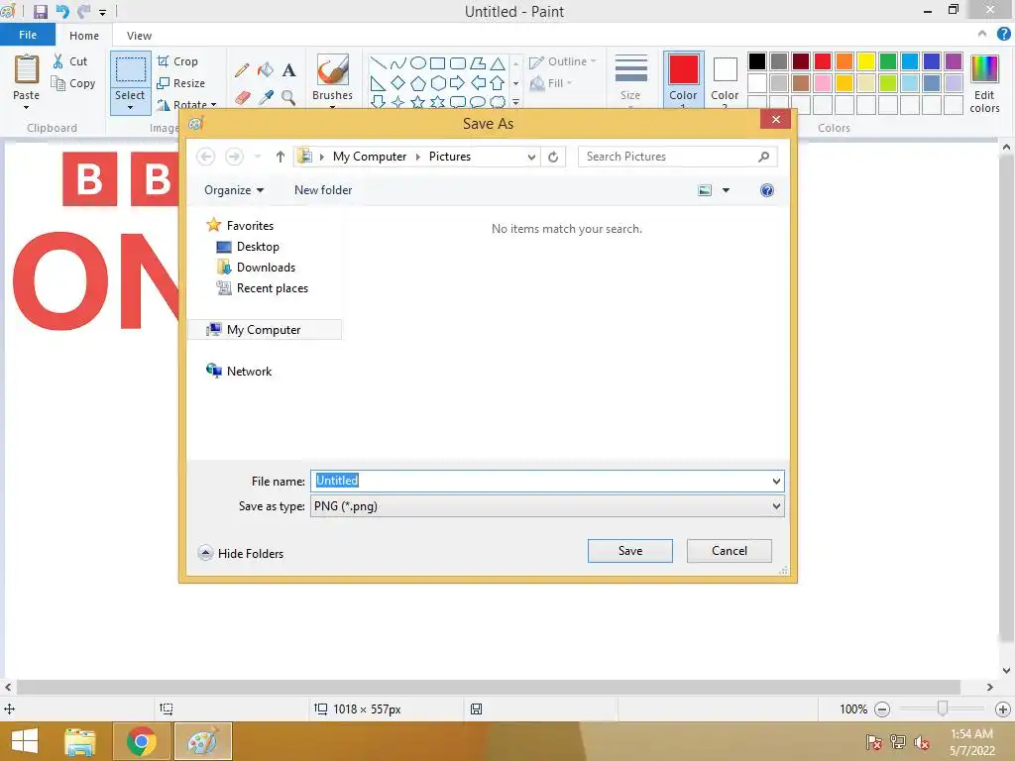Image resolution: width=1015 pixels, height=761 pixels.
Task: Click the Search Pictures box
Action: pos(677,157)
